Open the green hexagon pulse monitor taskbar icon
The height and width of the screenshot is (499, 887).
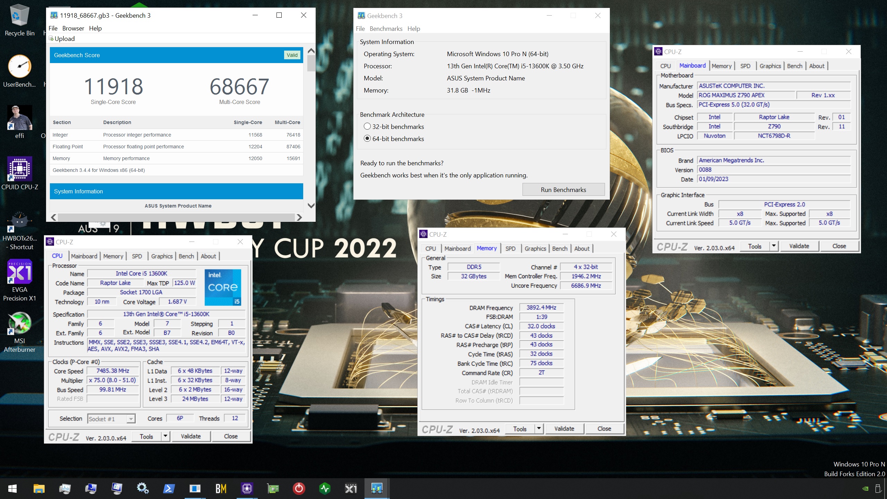(325, 489)
